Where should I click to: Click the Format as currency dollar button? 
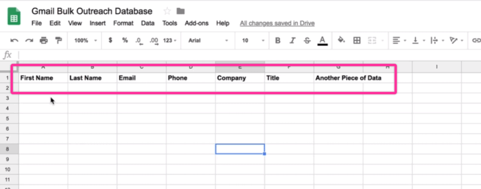pyautogui.click(x=110, y=40)
